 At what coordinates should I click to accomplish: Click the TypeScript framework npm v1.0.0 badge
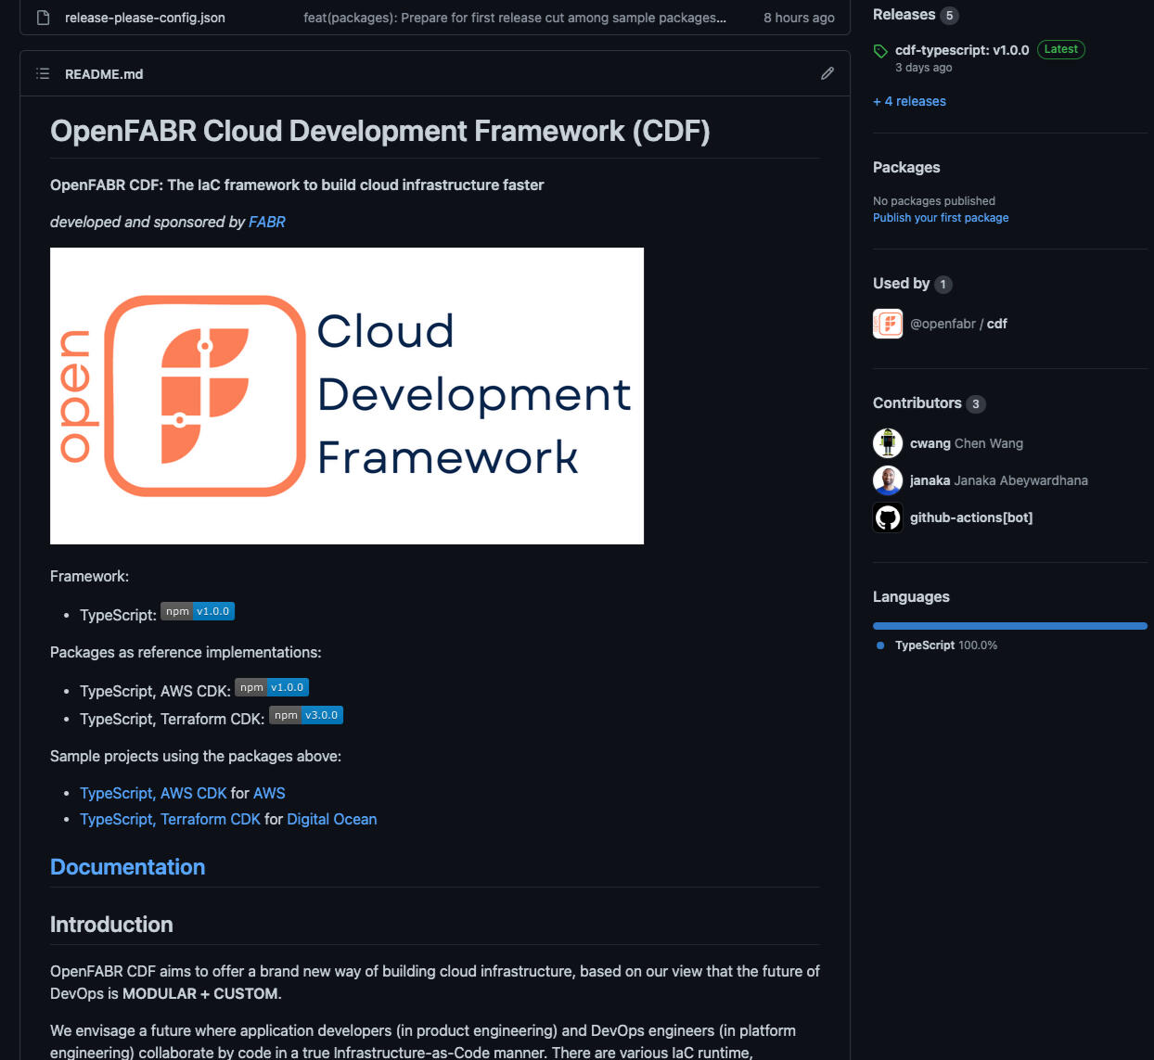coord(198,611)
